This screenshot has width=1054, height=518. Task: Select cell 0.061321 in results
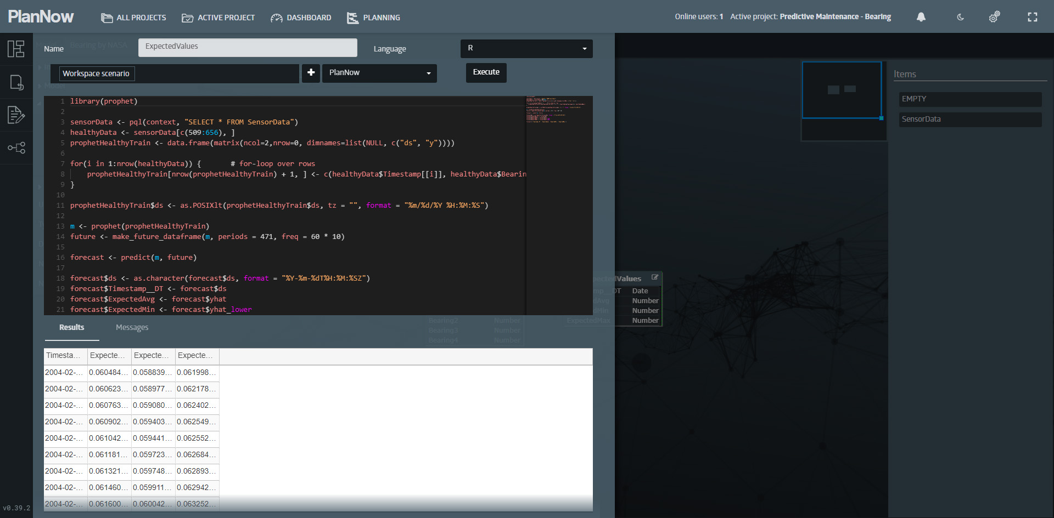point(109,471)
